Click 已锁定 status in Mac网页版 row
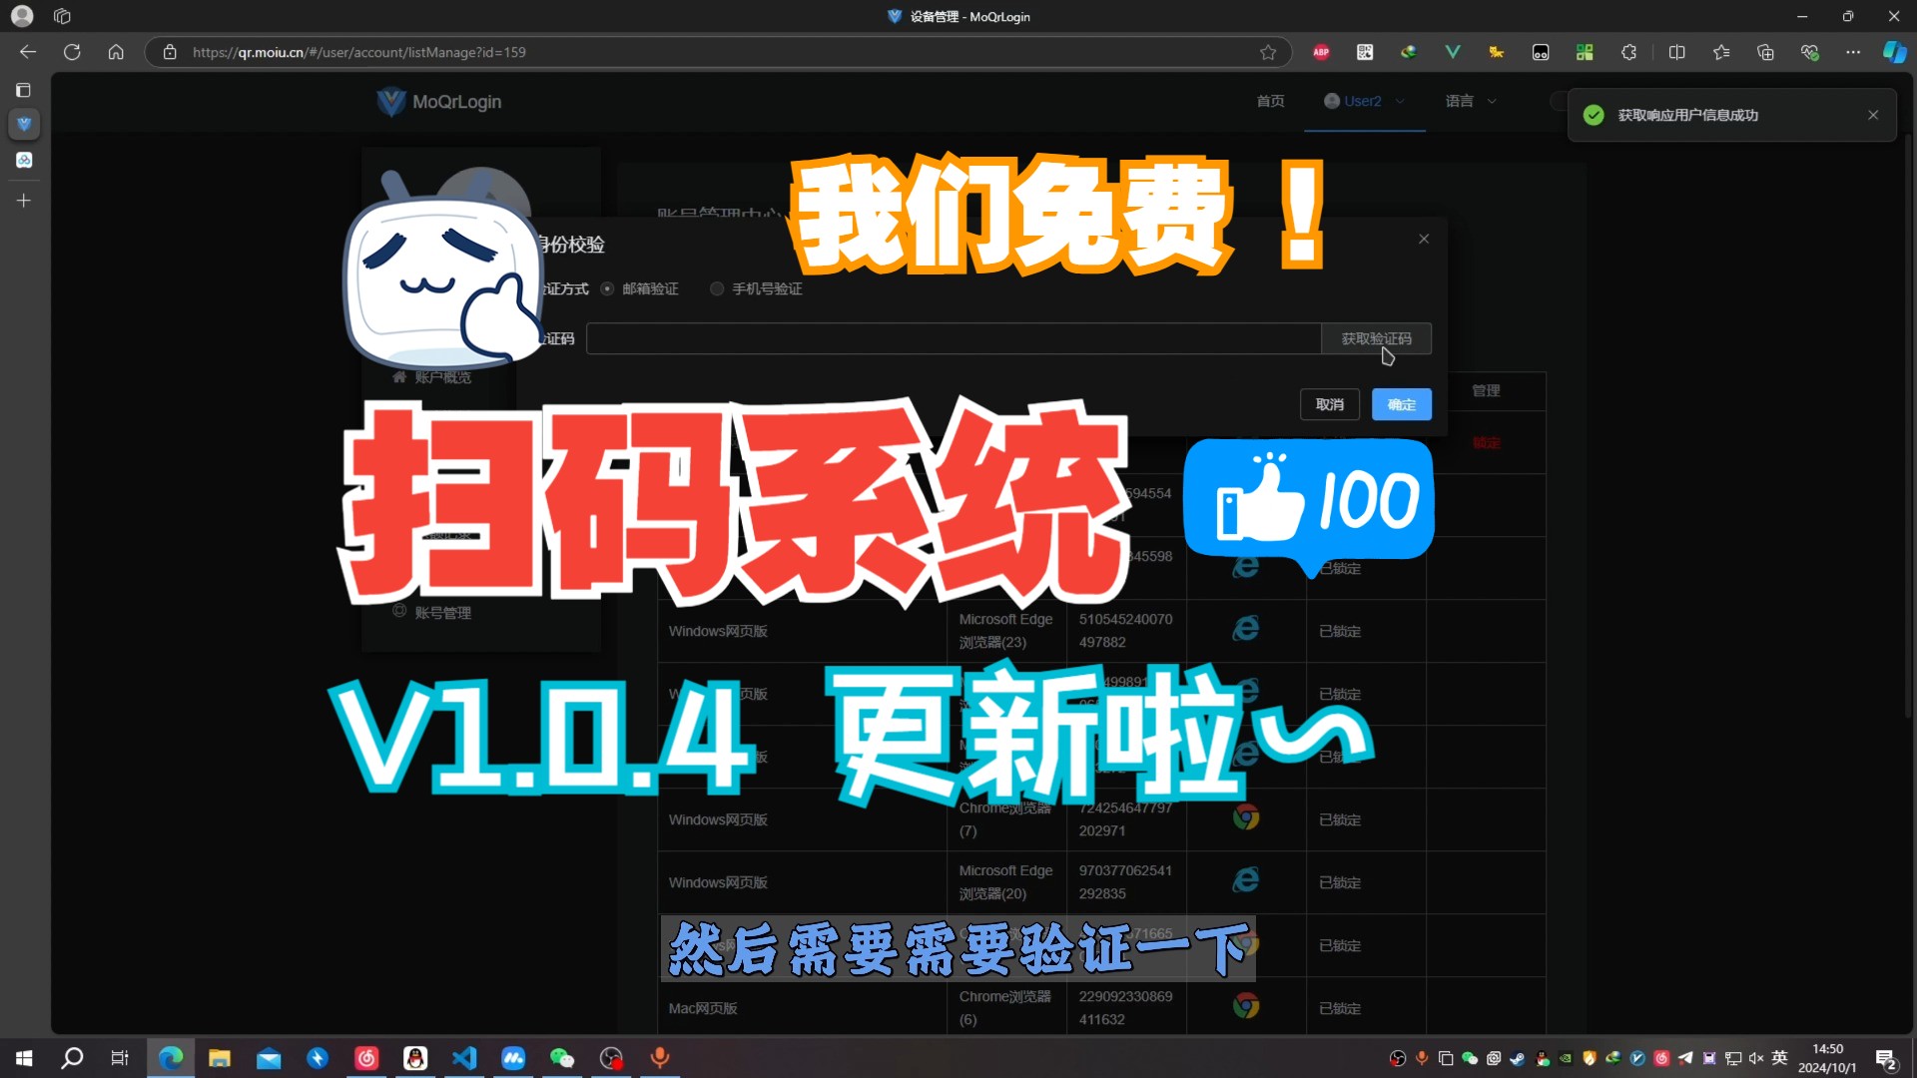 tap(1340, 1008)
